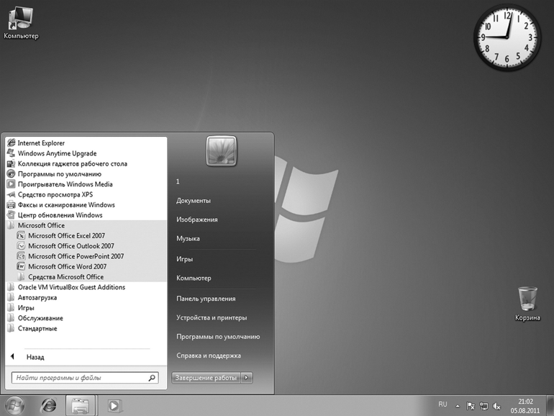
Task: Mute sound via the tray volume icon
Action: (496, 406)
